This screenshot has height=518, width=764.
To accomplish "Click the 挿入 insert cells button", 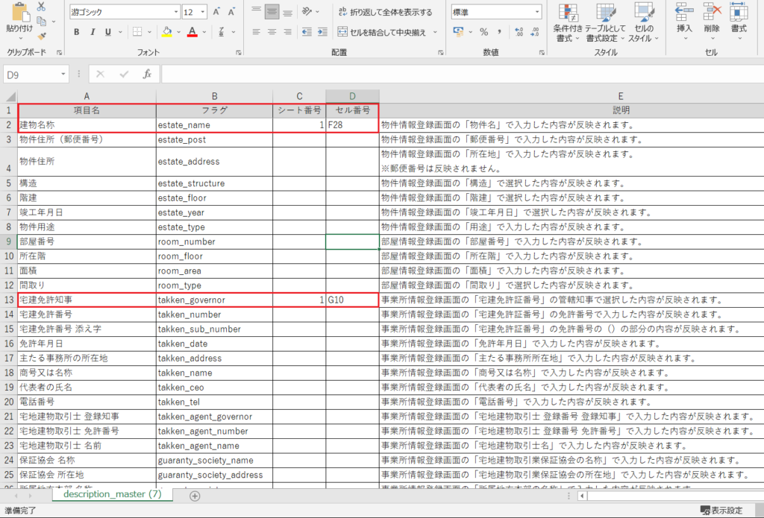I will pos(684,22).
